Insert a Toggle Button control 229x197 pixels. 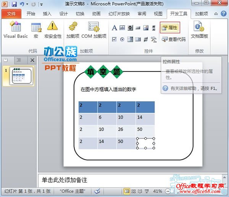click(x=146, y=39)
